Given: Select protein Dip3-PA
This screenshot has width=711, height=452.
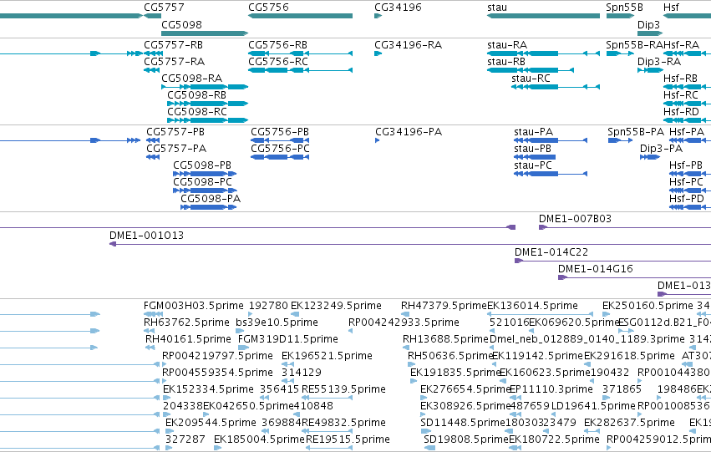Looking at the screenshot, I should click(x=661, y=149).
